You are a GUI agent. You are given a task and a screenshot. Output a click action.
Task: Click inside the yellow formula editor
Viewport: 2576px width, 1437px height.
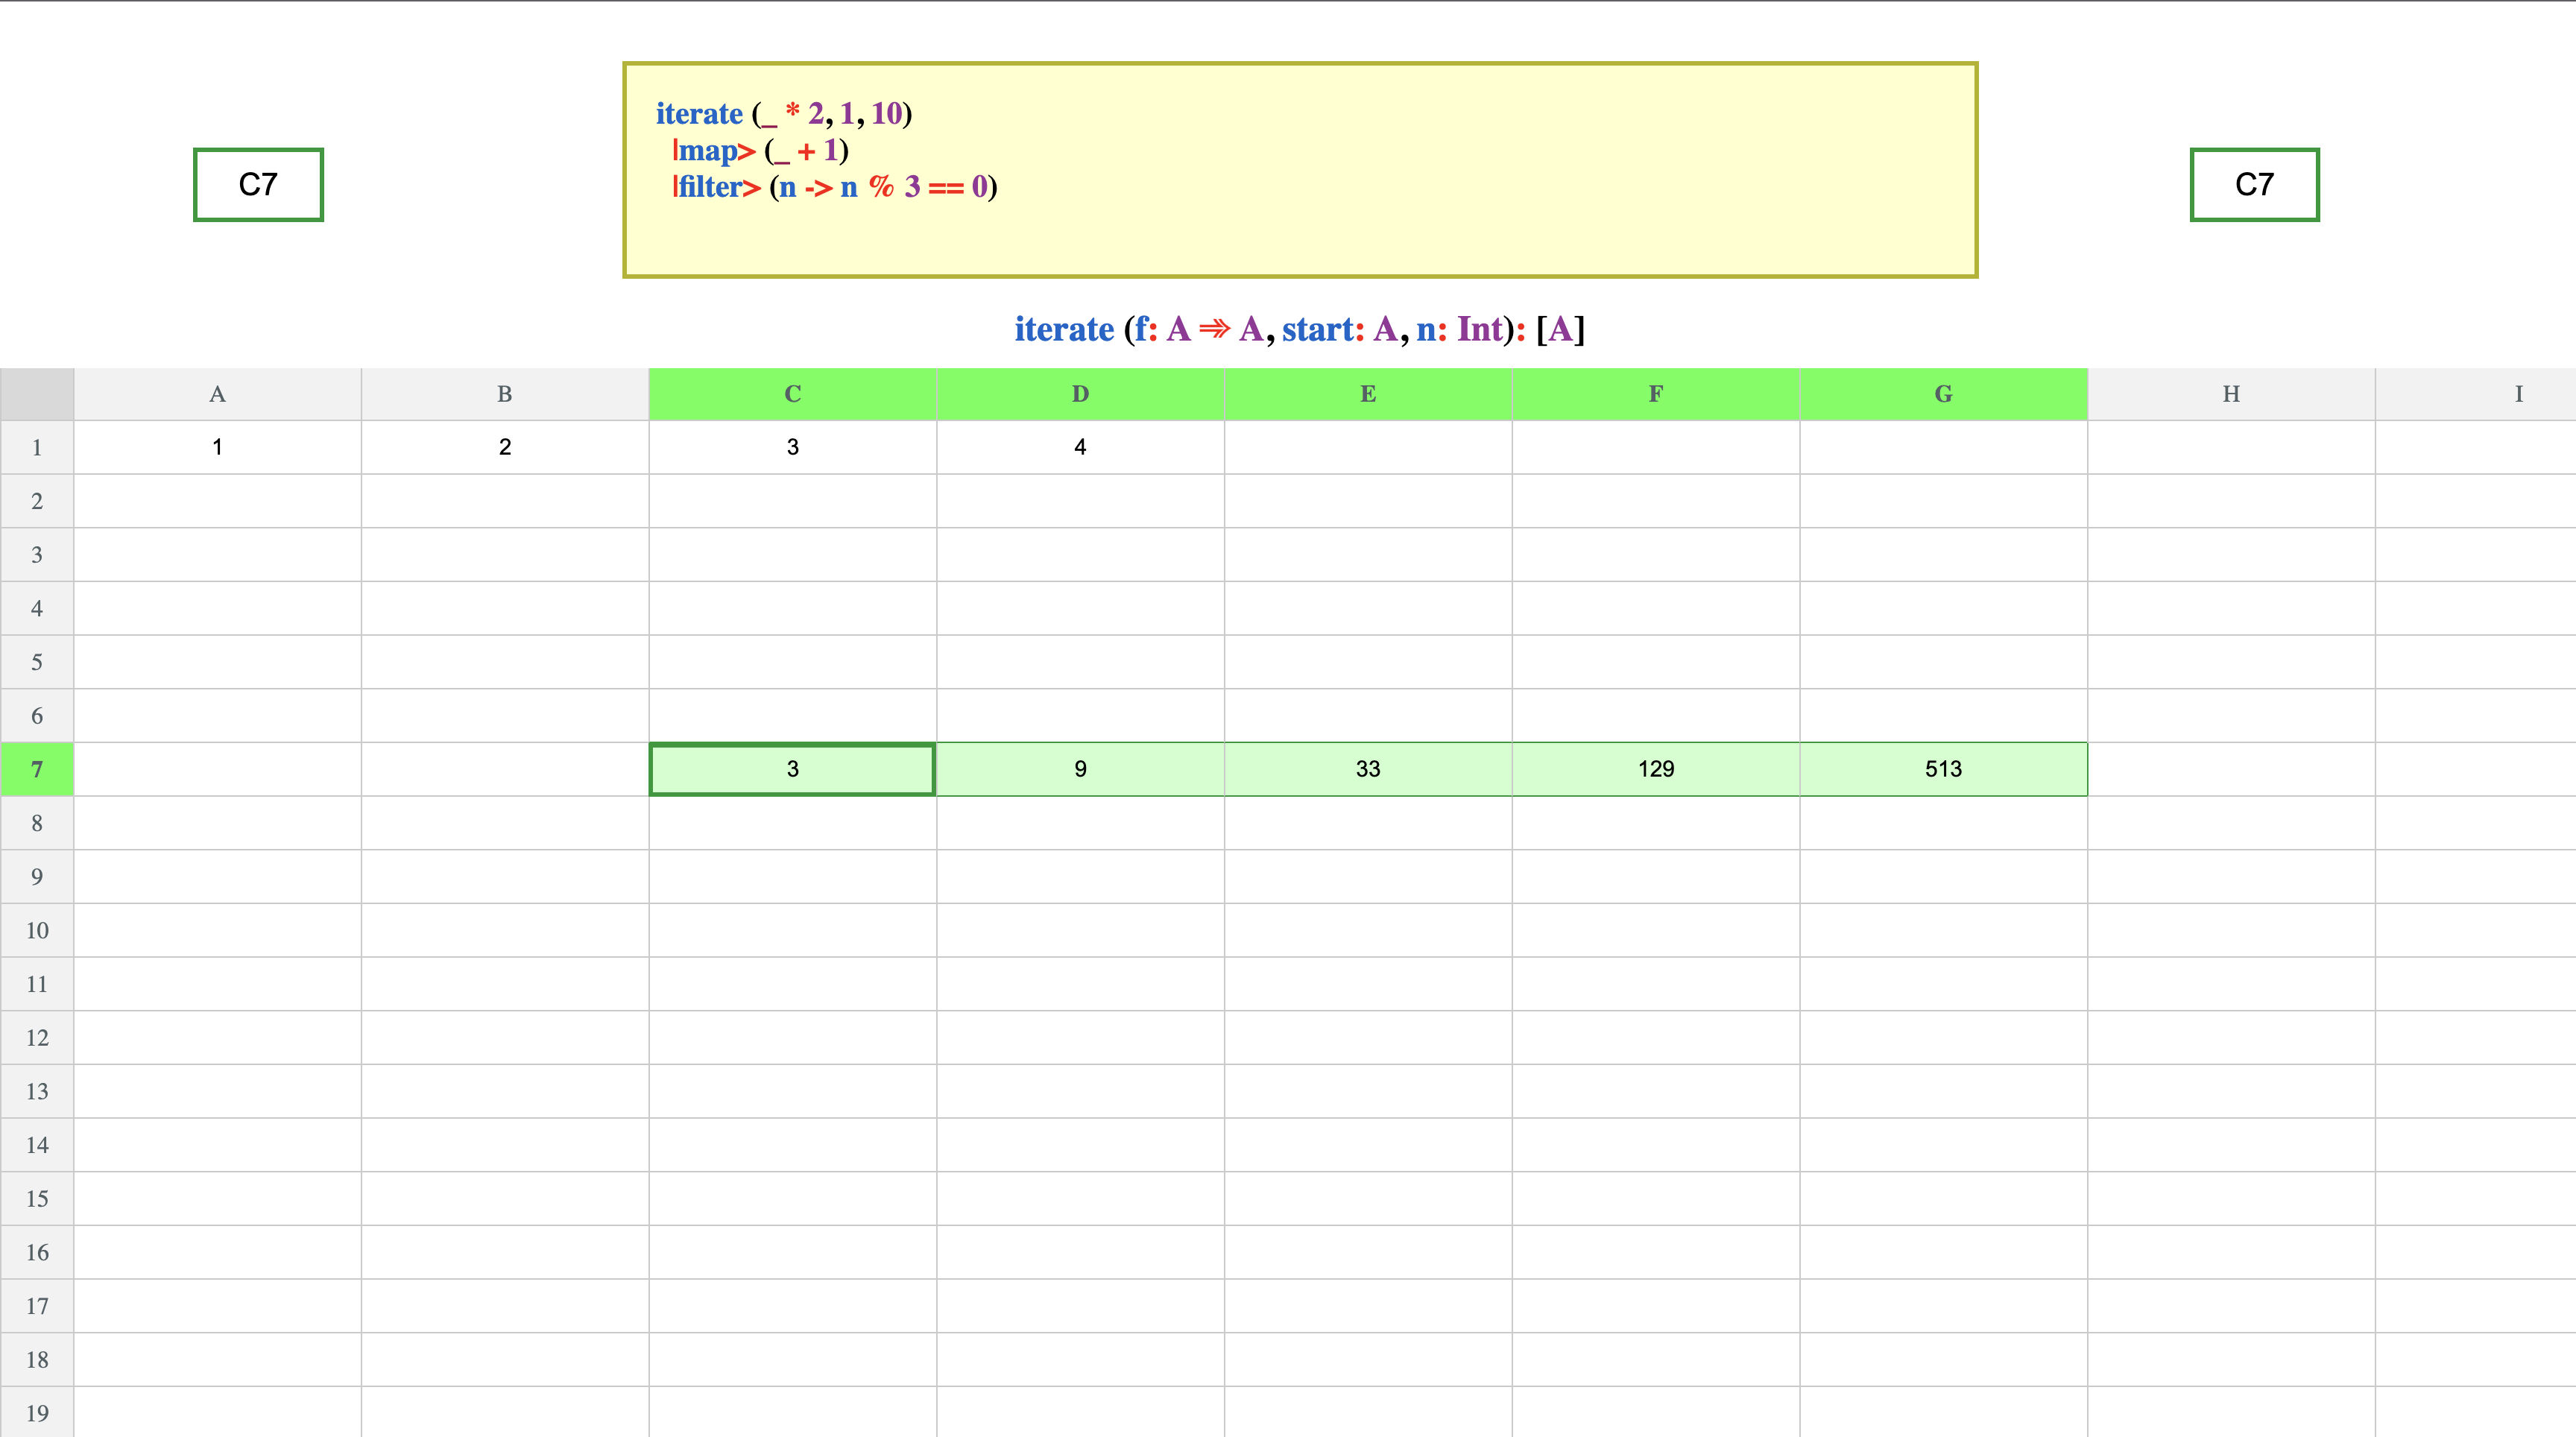[1300, 170]
